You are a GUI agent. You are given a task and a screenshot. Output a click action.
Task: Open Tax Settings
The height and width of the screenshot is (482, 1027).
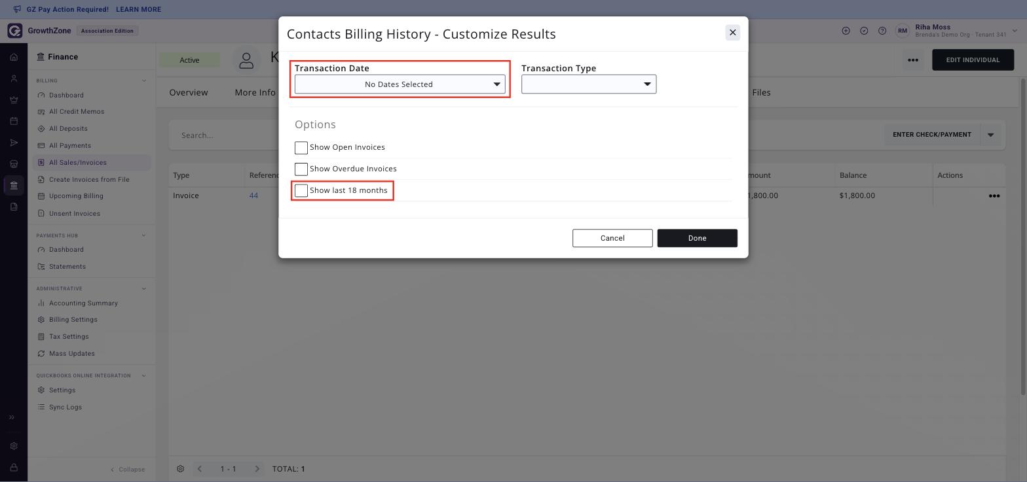(69, 337)
